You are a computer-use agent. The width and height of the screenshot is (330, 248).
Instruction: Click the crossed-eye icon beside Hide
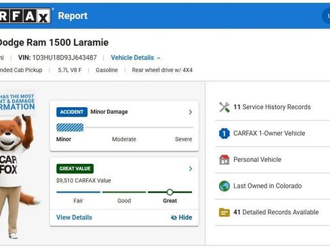[x=174, y=218]
